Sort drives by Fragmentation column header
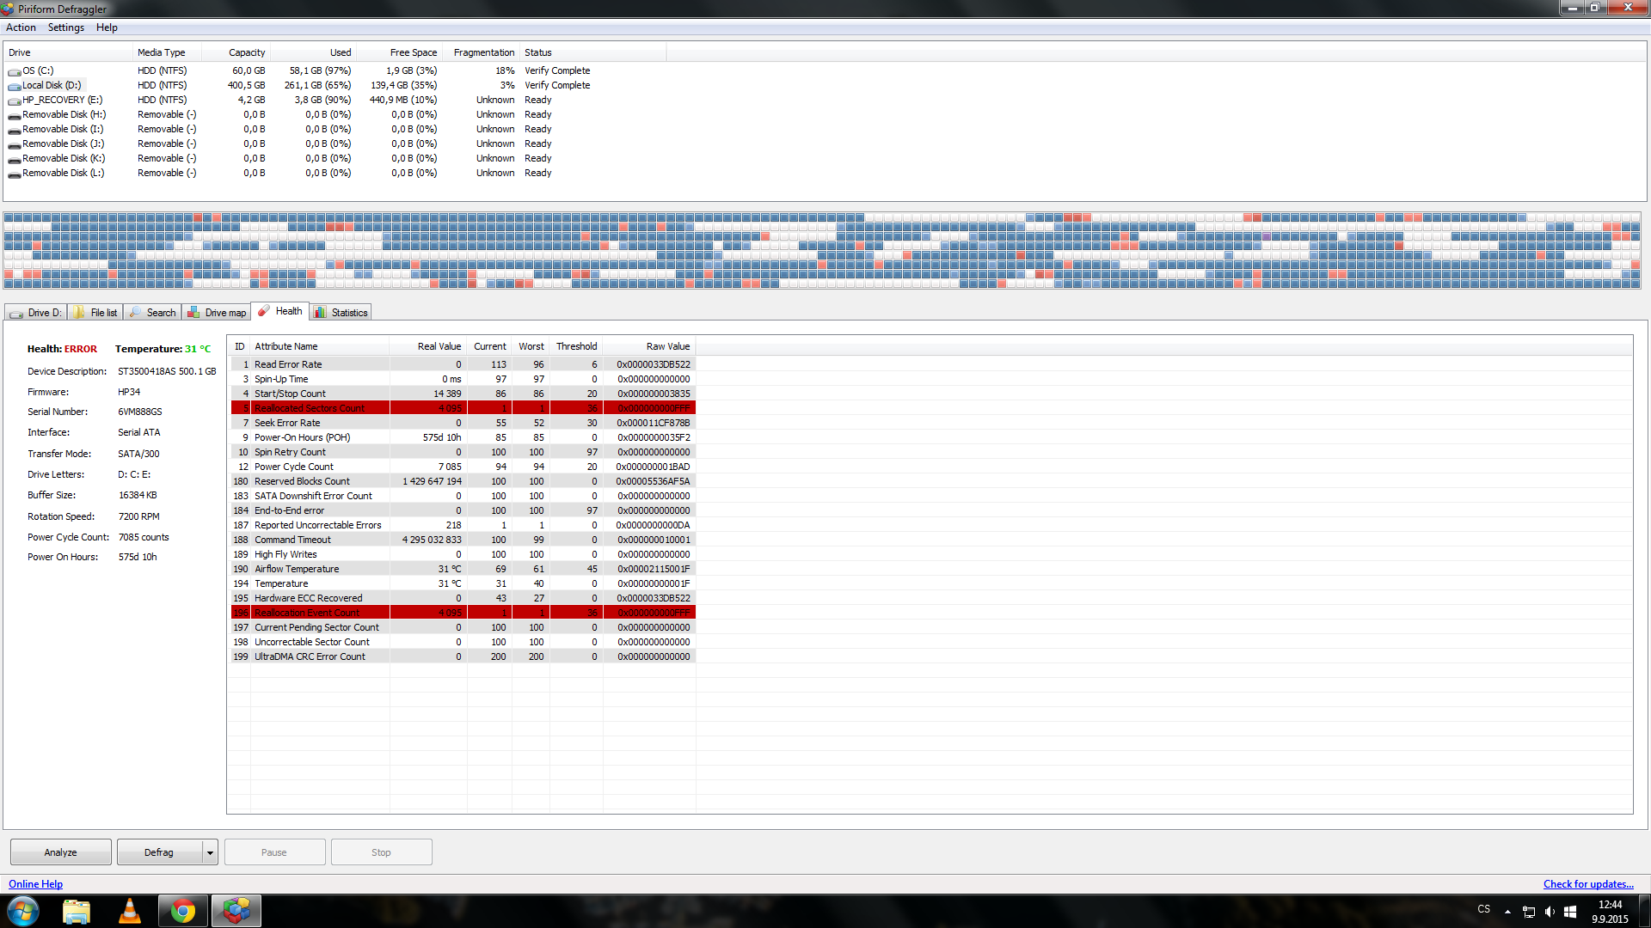This screenshot has height=928, width=1651. pyautogui.click(x=481, y=52)
